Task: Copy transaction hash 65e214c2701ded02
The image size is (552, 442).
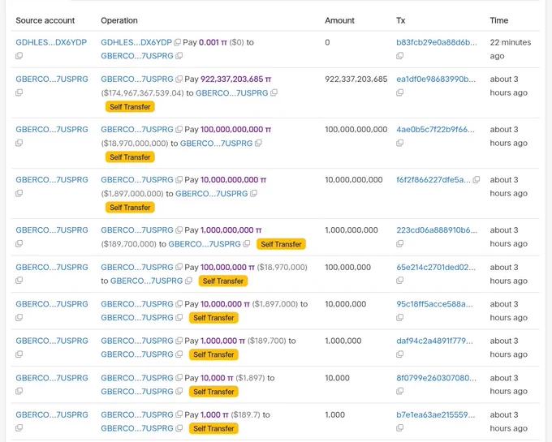Action: pos(399,281)
